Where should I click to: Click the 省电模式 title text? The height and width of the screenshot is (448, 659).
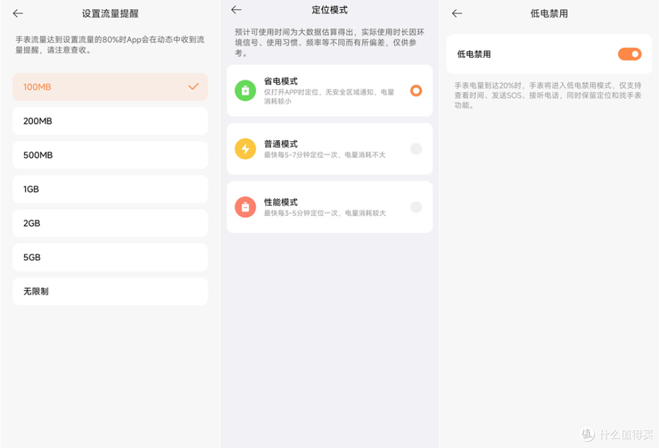coord(281,81)
